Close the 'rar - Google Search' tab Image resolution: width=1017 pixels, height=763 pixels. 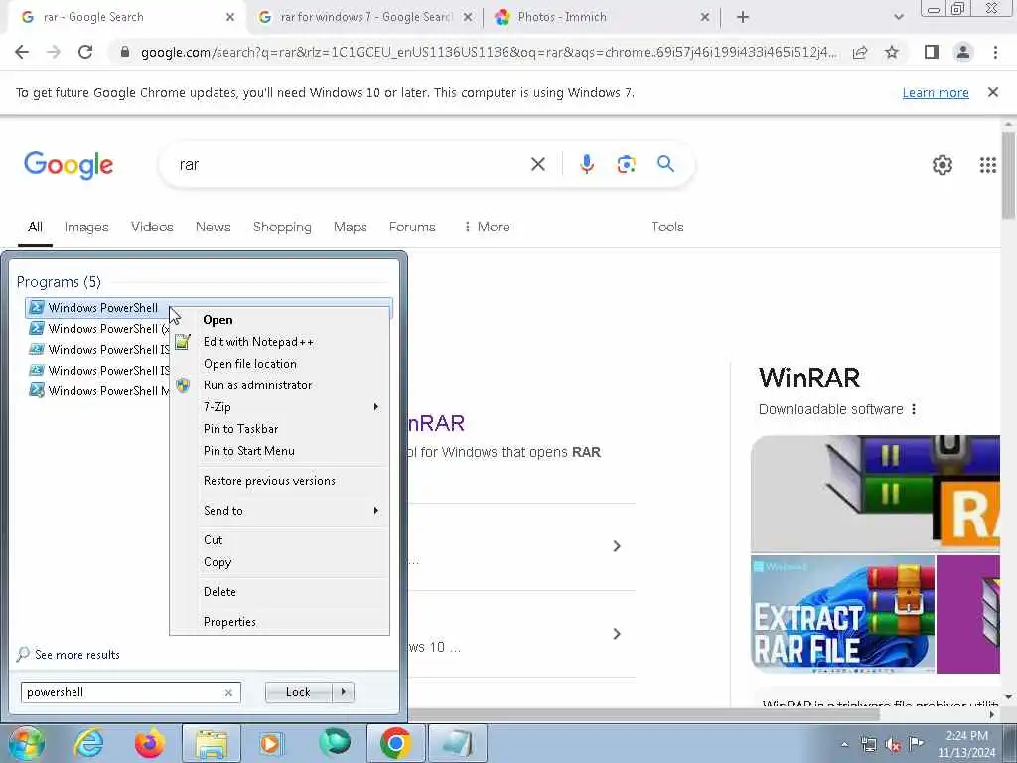230,17
